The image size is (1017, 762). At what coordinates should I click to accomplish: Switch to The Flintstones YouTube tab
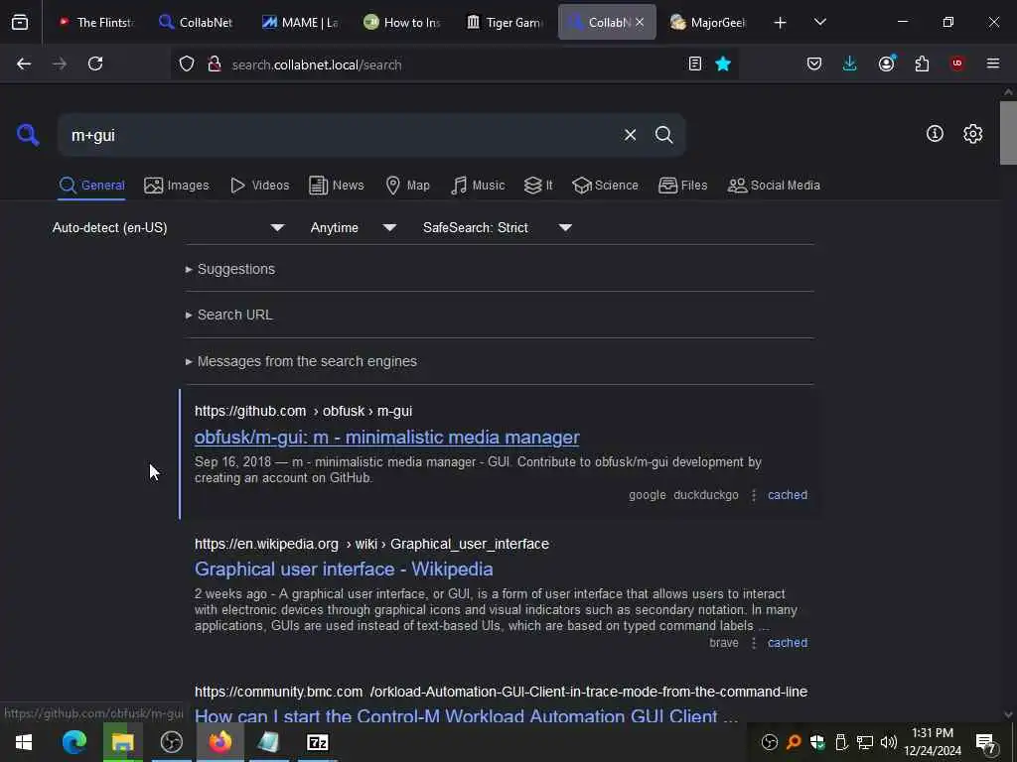tap(95, 22)
